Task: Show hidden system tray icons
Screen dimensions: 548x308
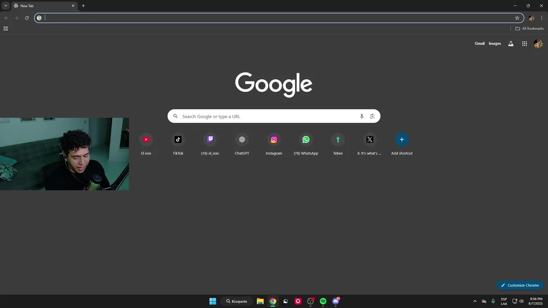Action: tap(475, 301)
